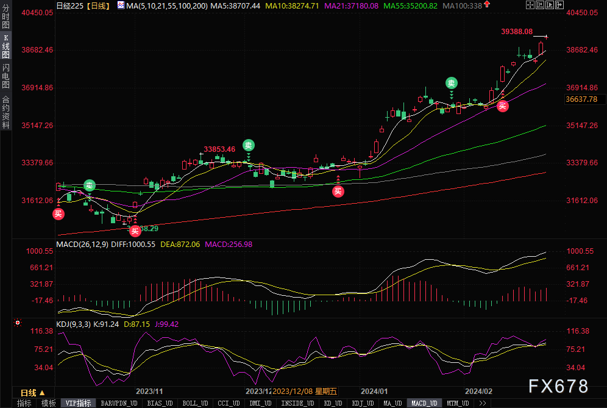Select the K线图 side tab

coord(6,46)
